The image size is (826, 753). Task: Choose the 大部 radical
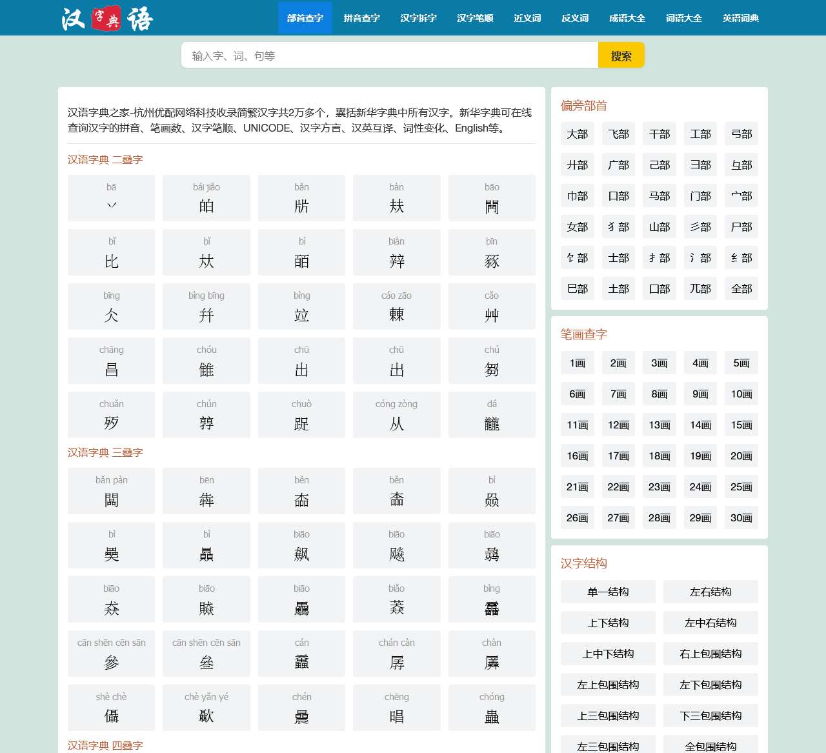coord(577,134)
